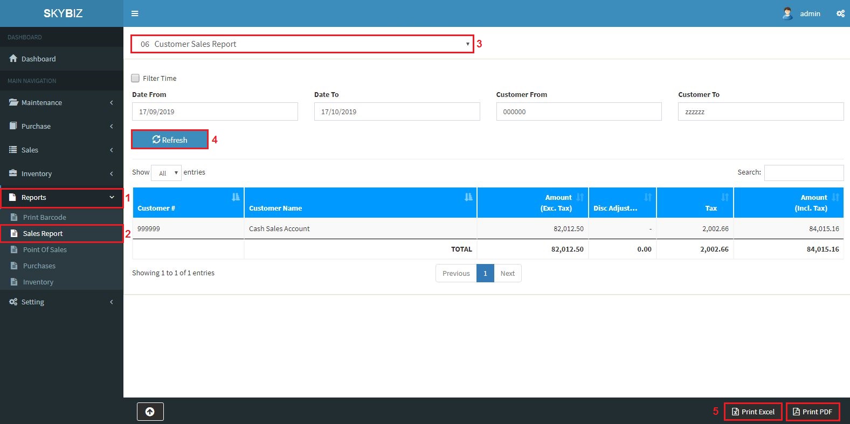This screenshot has height=424, width=850.
Task: Open the Show entries dropdown
Action: point(166,173)
